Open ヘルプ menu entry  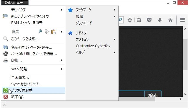tap(92, 52)
